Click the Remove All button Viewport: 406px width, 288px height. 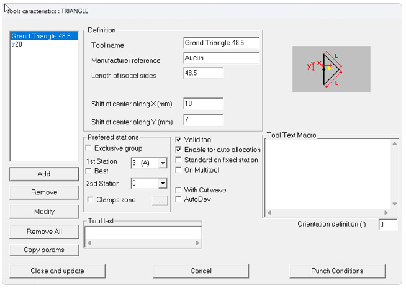click(x=44, y=232)
